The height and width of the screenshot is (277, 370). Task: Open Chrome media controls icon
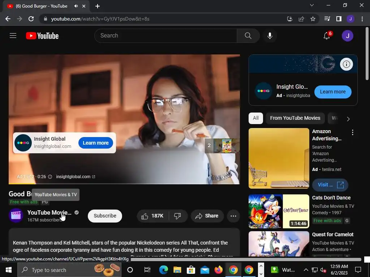click(327, 19)
